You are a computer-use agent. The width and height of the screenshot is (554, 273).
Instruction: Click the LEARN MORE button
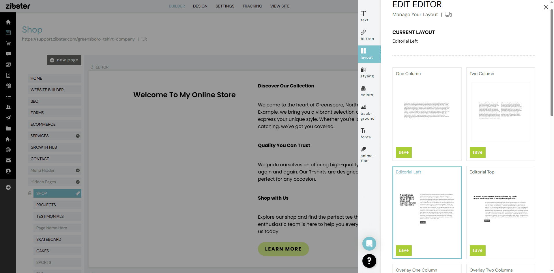[x=283, y=249]
